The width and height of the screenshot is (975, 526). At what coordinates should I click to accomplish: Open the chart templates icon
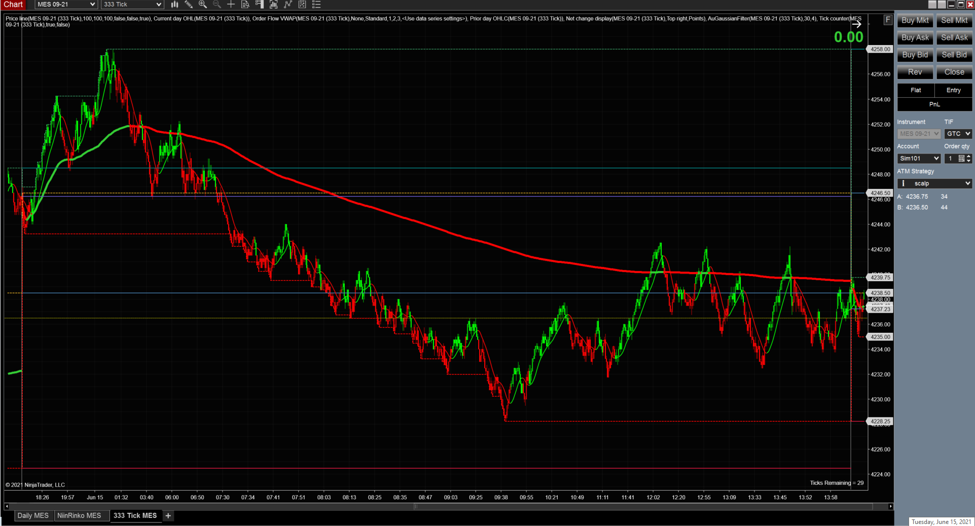(x=302, y=5)
